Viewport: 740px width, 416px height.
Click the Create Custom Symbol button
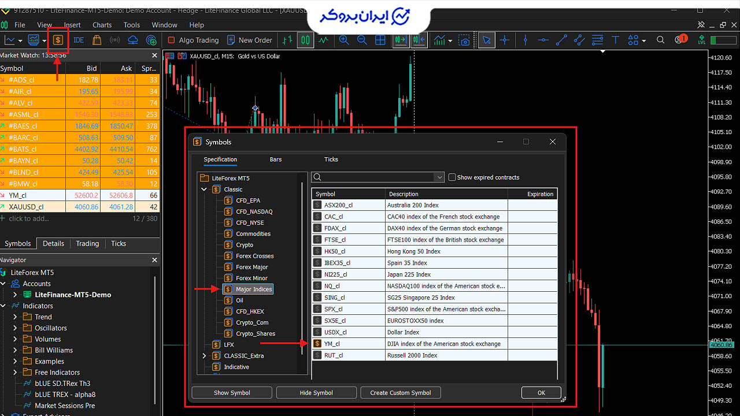401,393
